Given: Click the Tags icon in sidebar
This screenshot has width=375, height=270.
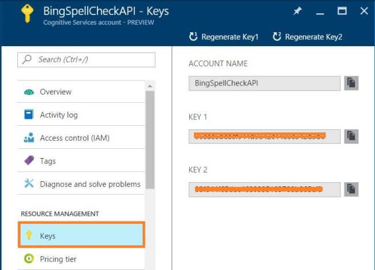Looking at the screenshot, I should click(x=29, y=161).
